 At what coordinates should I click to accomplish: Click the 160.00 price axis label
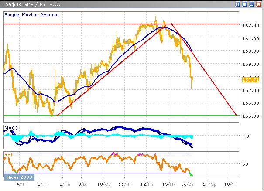coord(248,51)
